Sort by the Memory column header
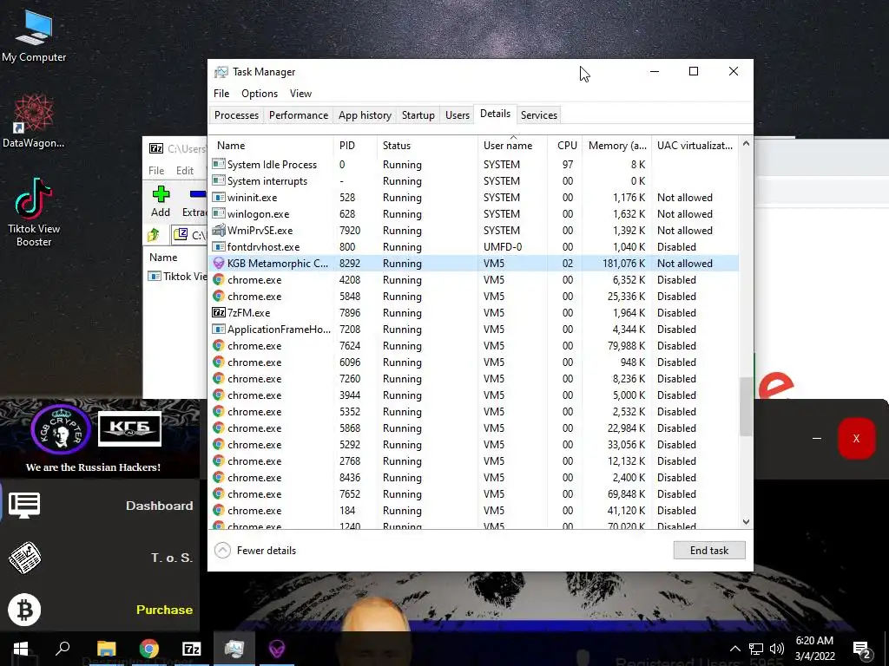The width and height of the screenshot is (889, 666). (x=617, y=146)
